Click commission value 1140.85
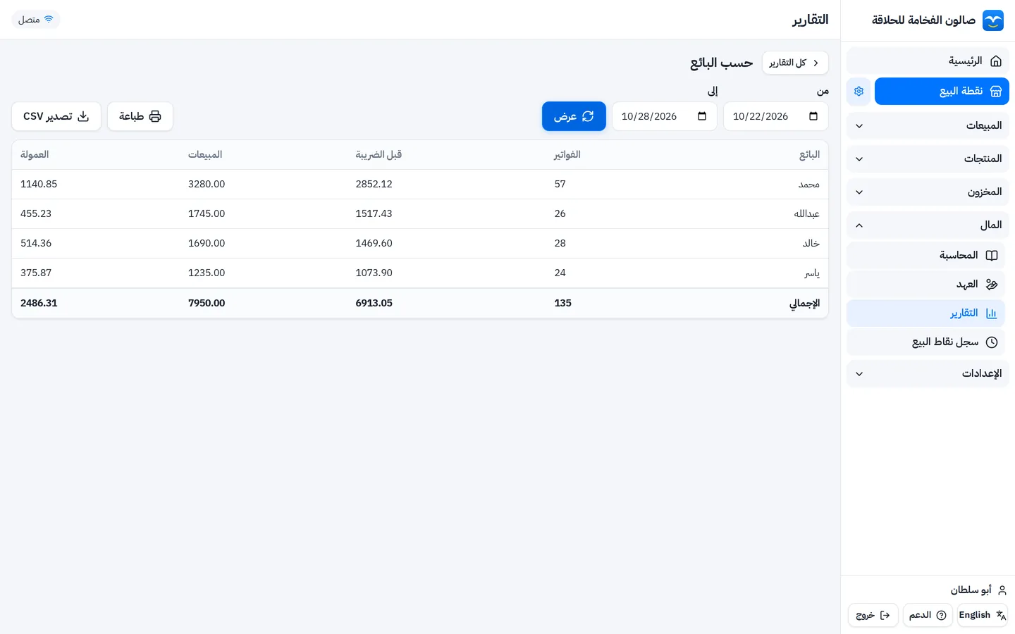Viewport: 1015px width, 634px height. (39, 185)
